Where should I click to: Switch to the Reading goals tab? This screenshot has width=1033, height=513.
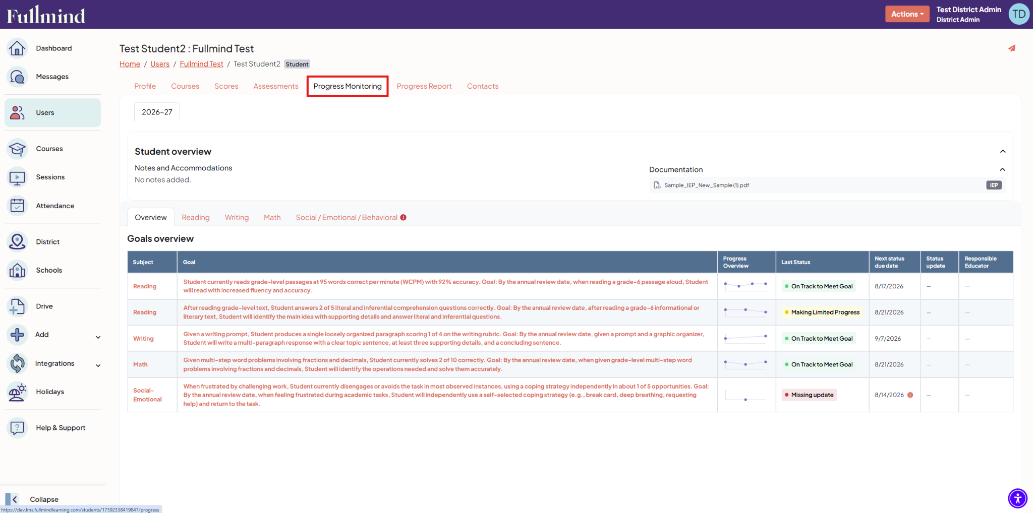tap(196, 218)
